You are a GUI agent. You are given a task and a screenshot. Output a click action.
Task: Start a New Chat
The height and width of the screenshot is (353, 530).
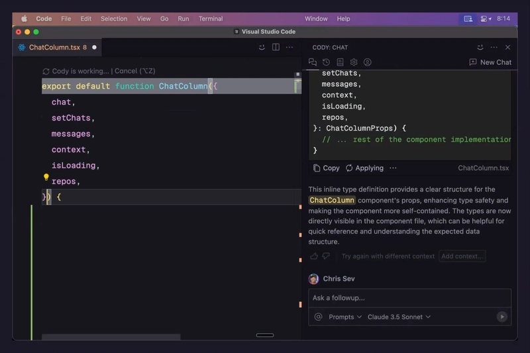pyautogui.click(x=490, y=62)
